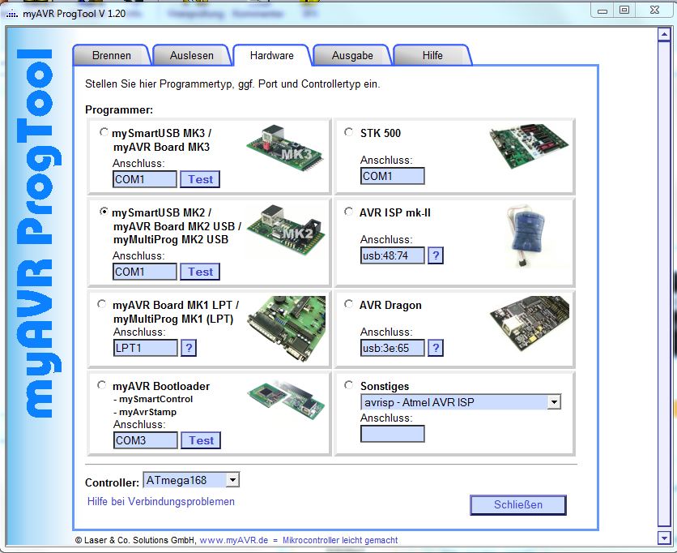Select the Hardware tab
This screenshot has height=553, width=677.
pos(271,55)
